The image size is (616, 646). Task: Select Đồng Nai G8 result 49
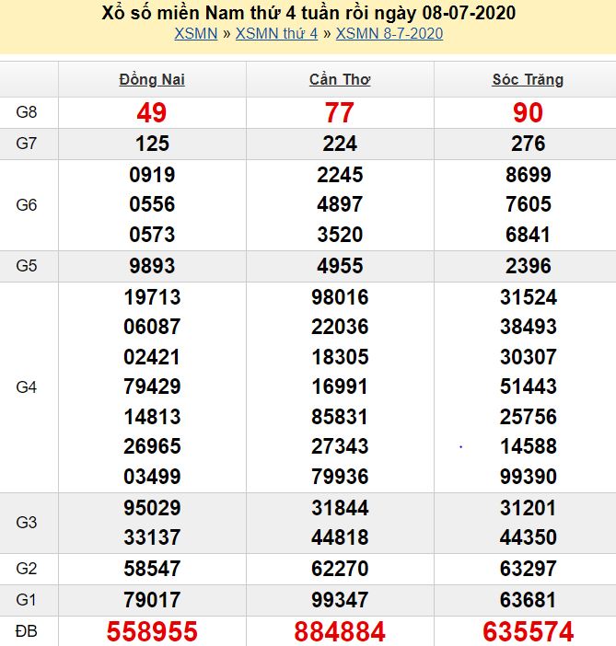(152, 112)
